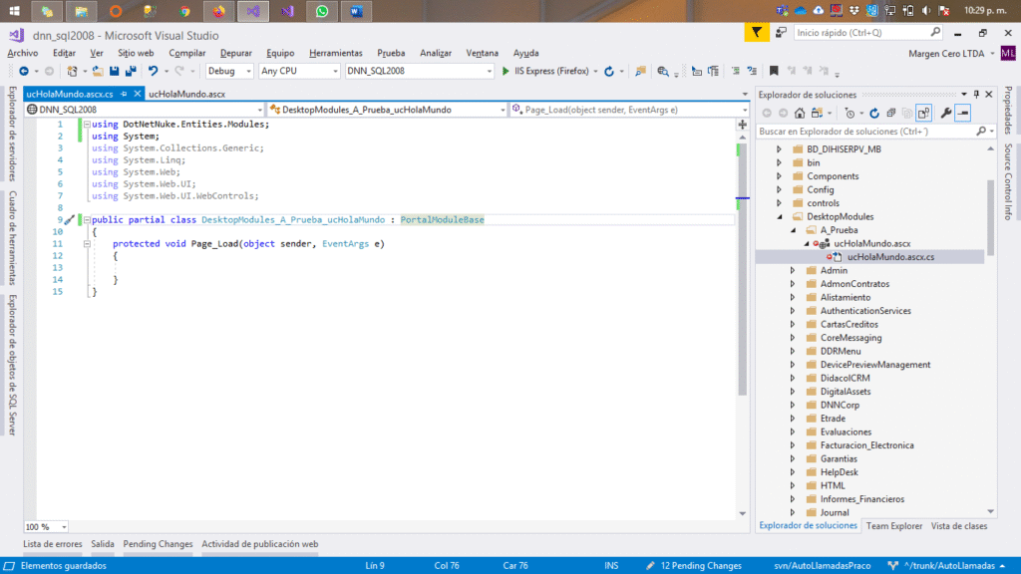
Task: Click the Home icon in Solution Explorer
Action: tap(800, 114)
